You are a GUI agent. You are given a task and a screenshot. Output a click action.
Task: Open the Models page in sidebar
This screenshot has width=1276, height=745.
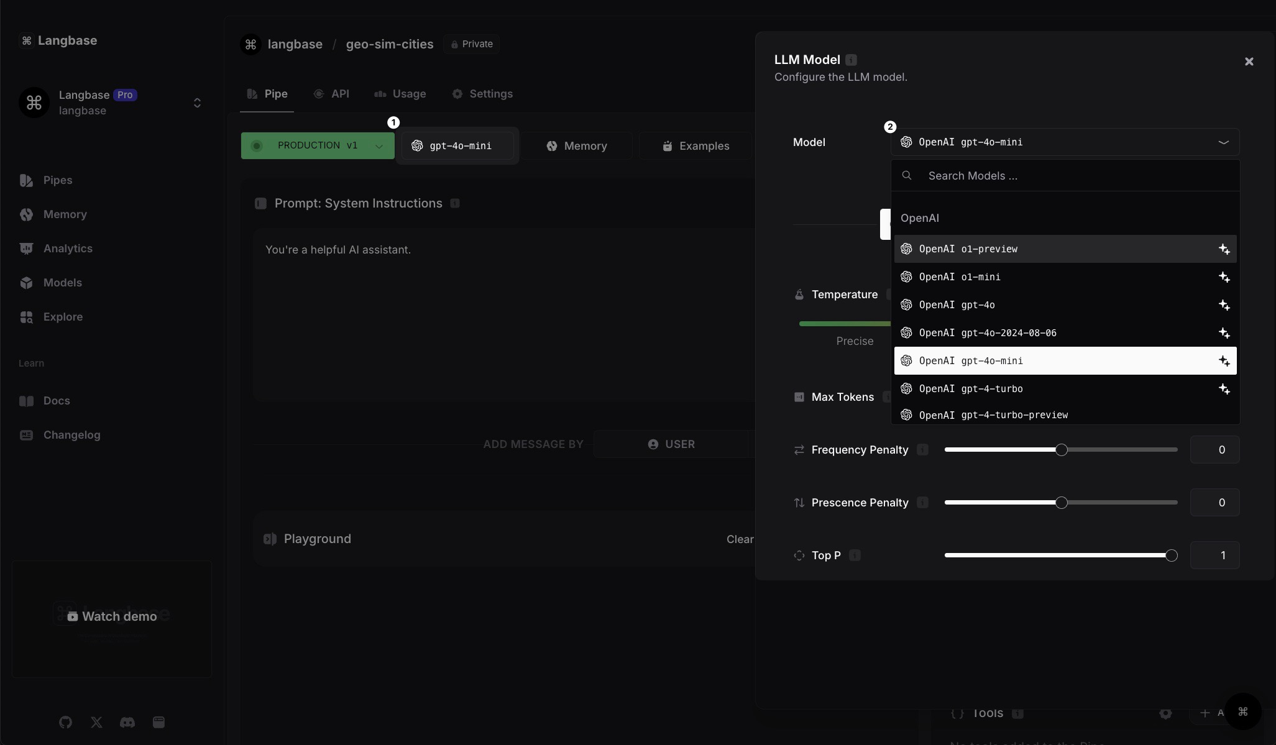pos(62,283)
